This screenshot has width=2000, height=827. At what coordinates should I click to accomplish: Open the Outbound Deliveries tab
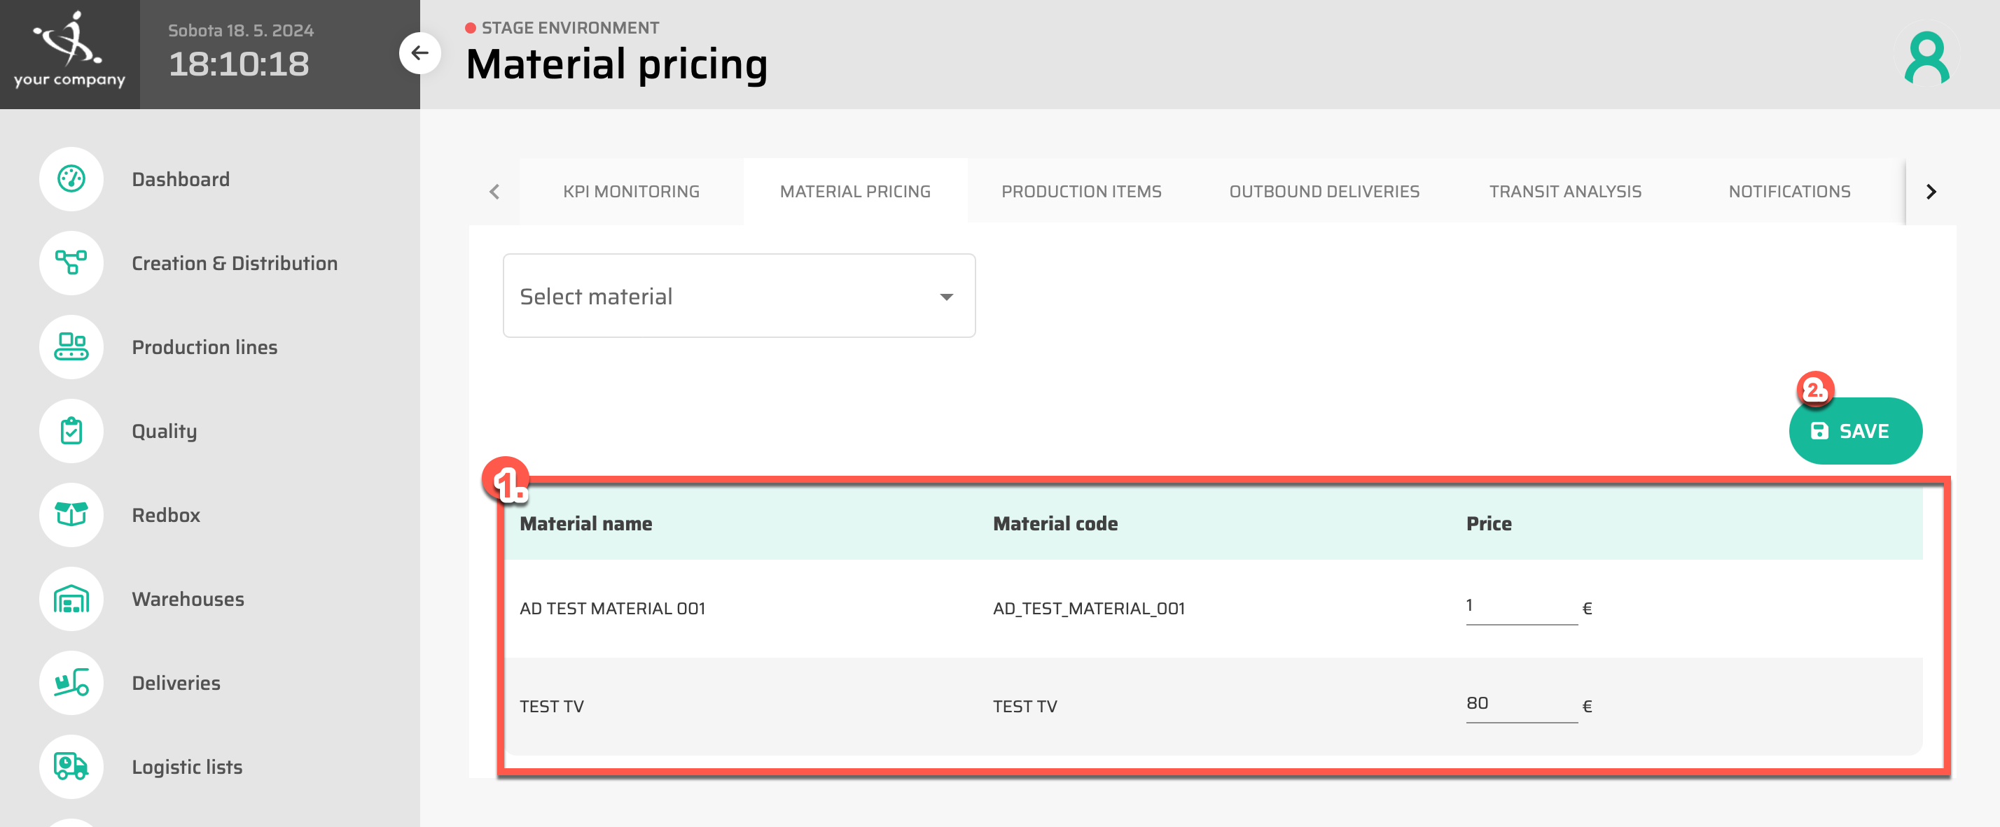(x=1324, y=192)
